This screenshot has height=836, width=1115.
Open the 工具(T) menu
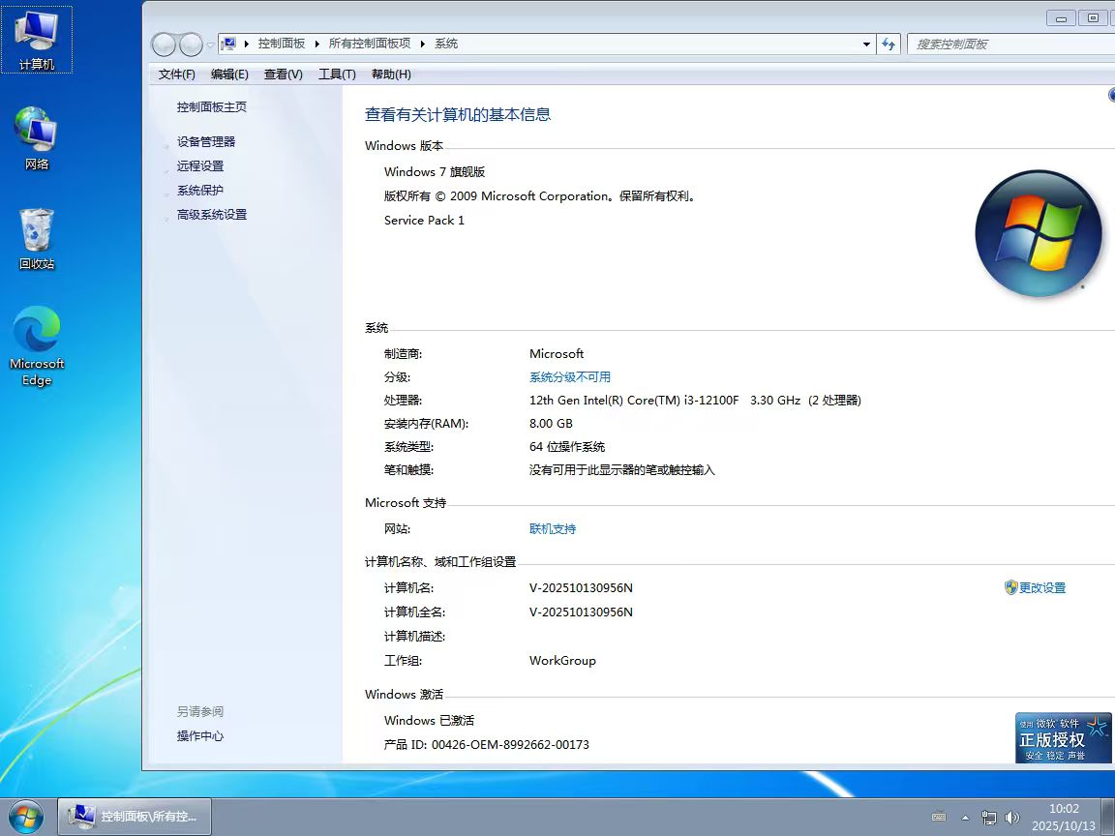[x=337, y=74]
